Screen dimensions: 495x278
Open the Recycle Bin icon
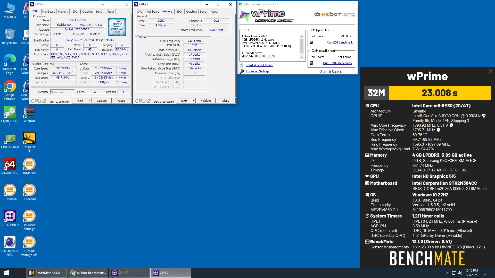pos(10,36)
